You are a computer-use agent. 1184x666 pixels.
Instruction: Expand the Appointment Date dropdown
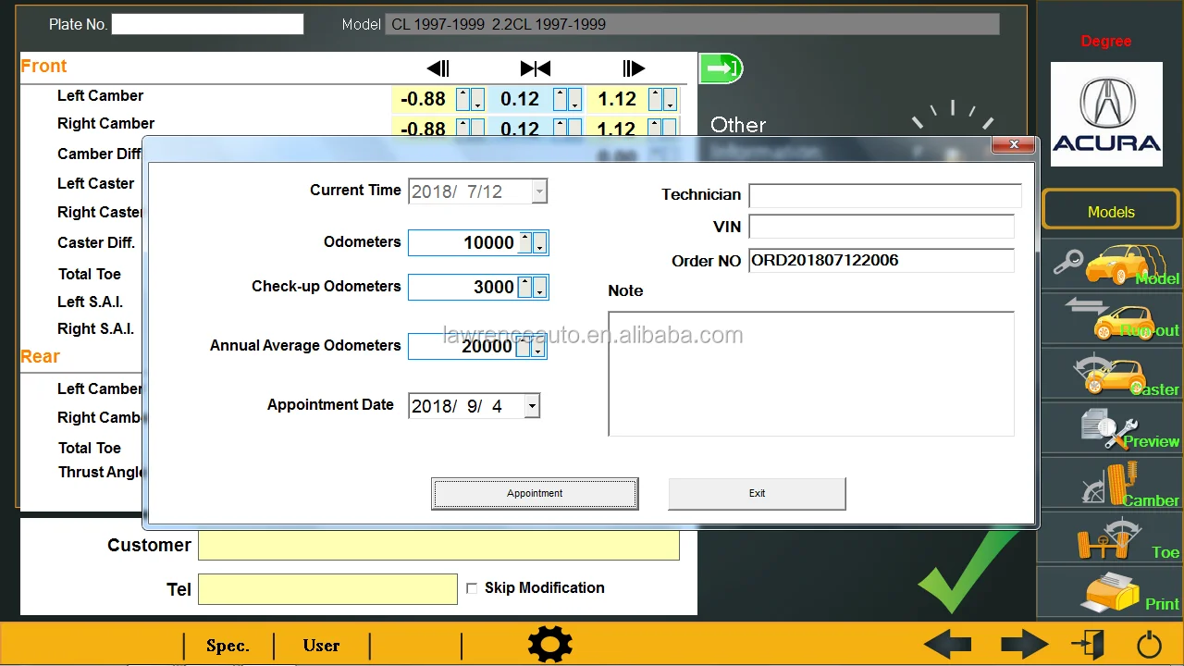[531, 406]
